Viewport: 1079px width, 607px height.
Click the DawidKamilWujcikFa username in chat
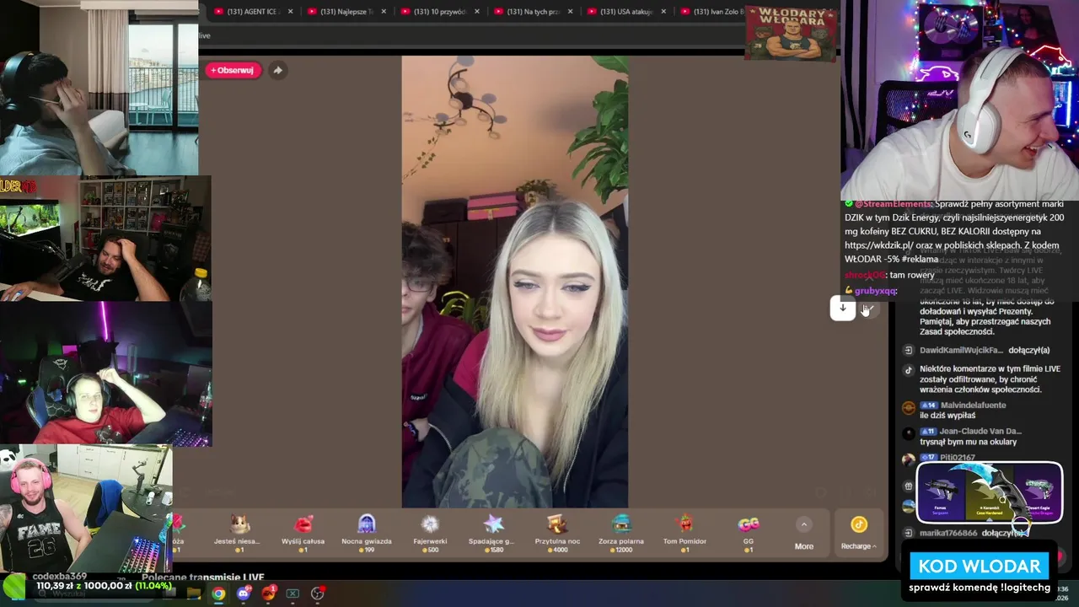pyautogui.click(x=961, y=350)
